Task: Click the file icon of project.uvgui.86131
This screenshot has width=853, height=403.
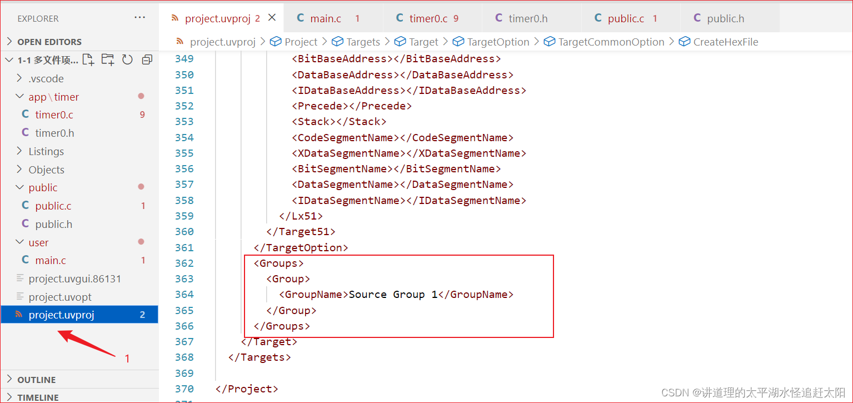Action: [21, 278]
